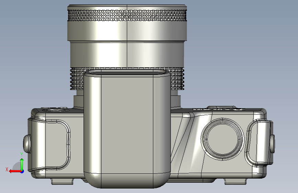Select the large circular dial on camera body
The height and width of the screenshot is (193, 298).
222,139
